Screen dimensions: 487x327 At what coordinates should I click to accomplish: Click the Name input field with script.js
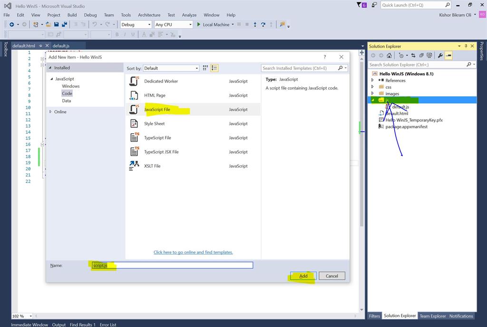pyautogui.click(x=172, y=265)
